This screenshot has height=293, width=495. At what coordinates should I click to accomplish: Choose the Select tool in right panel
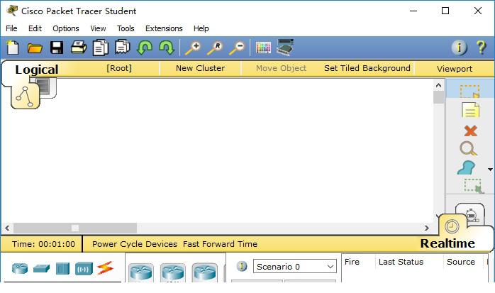pyautogui.click(x=470, y=91)
